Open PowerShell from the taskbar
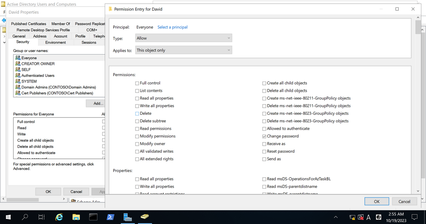This screenshot has height=224, width=426. (110, 217)
